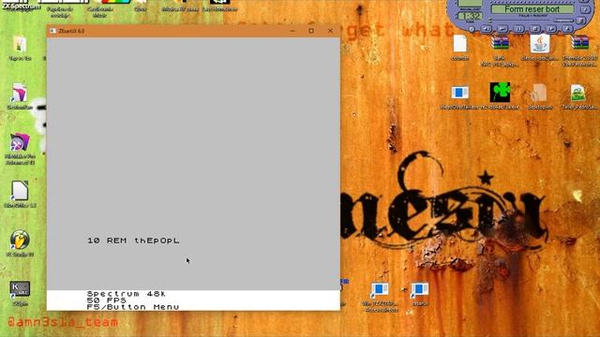Click the "50 FPS" indicator in ZEsarUX

tap(106, 300)
